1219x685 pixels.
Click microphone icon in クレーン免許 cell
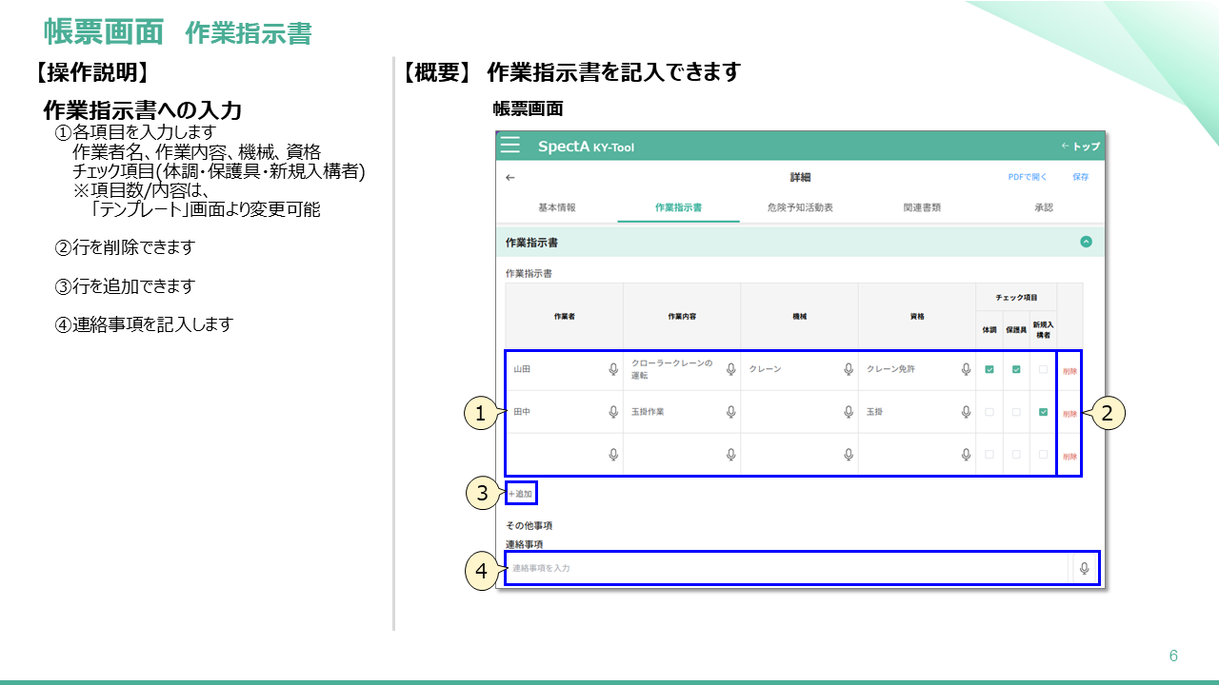pyautogui.click(x=966, y=369)
